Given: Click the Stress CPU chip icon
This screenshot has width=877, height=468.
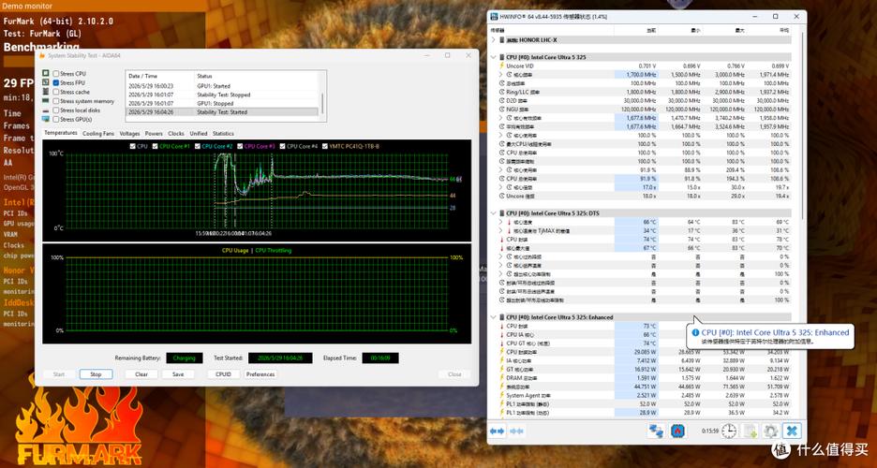Looking at the screenshot, I should pos(46,74).
